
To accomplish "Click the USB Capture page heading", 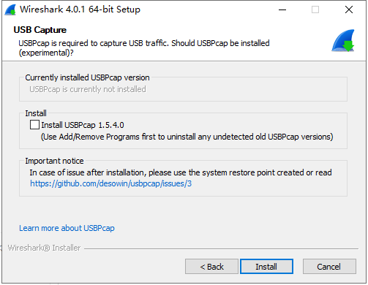I will point(40,30).
